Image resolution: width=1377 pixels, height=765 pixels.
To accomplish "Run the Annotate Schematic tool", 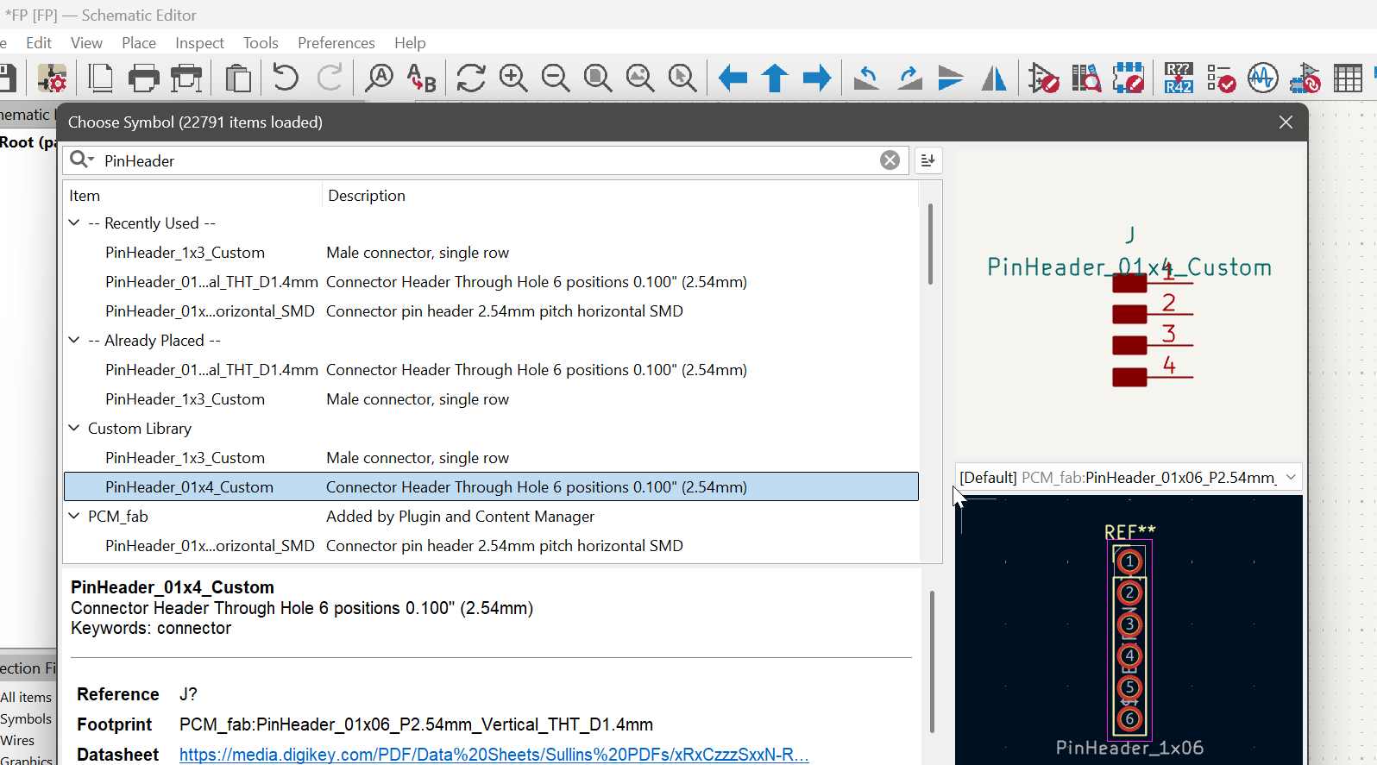I will (1179, 78).
